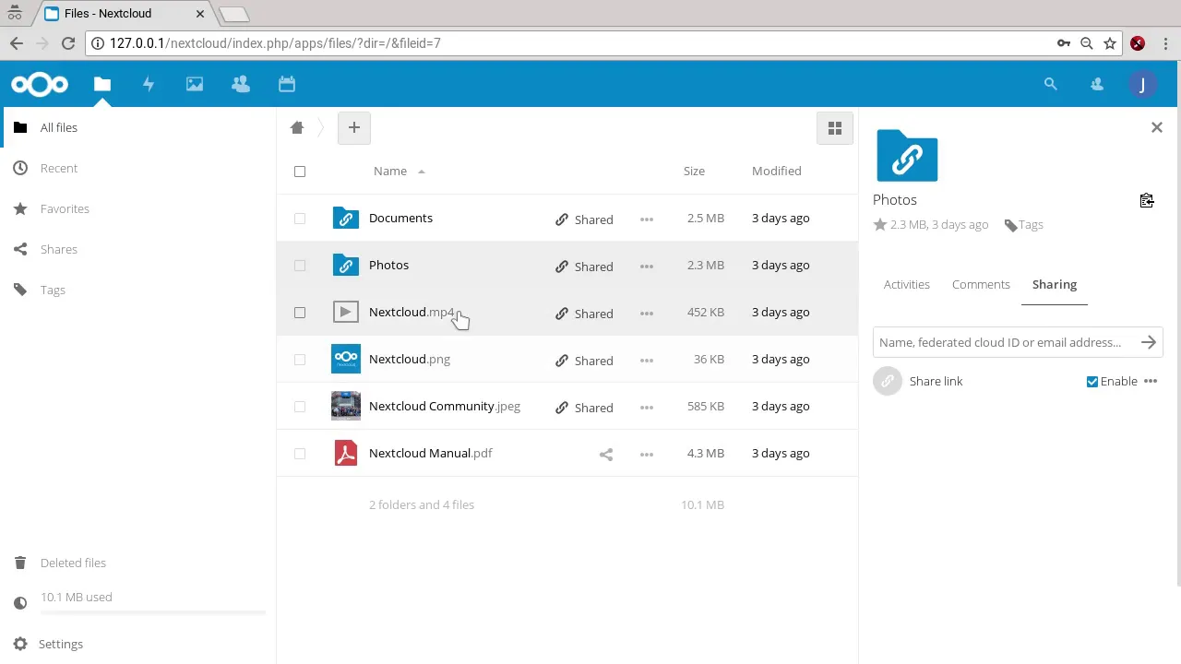Open the Nextcloud logo home link

(x=40, y=85)
